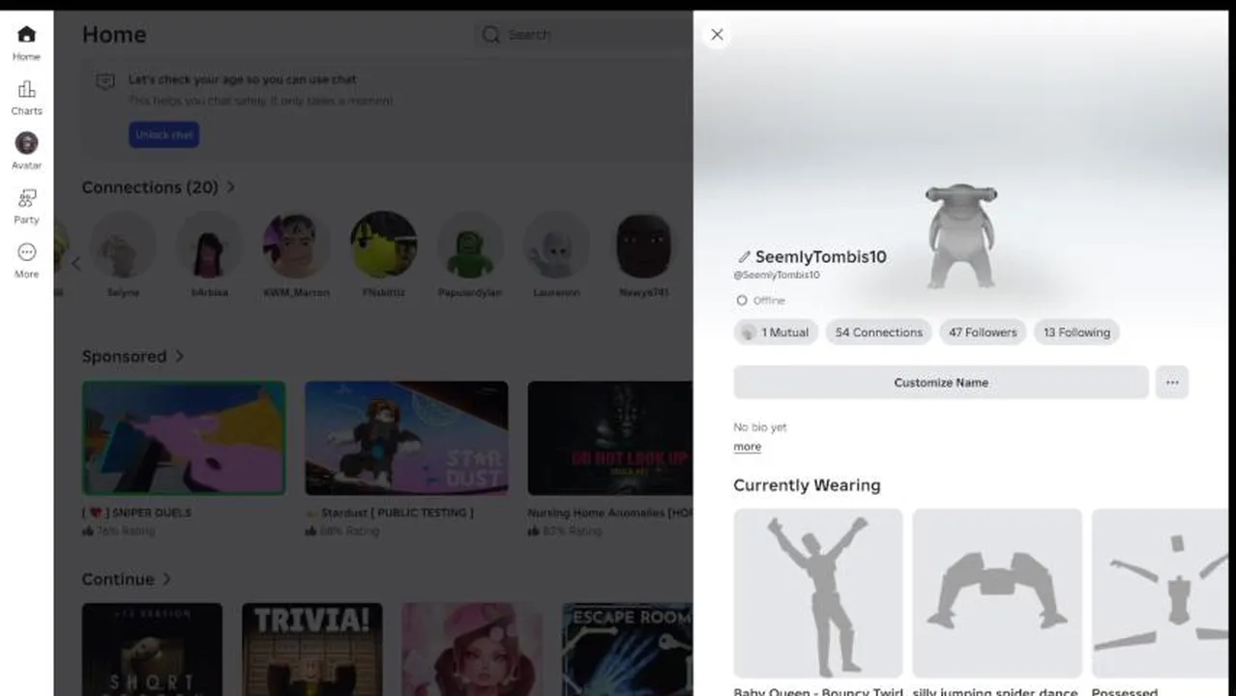Open the TRIVIA! game in Continue
Viewport: 1236px width, 696px height.
[x=312, y=650]
